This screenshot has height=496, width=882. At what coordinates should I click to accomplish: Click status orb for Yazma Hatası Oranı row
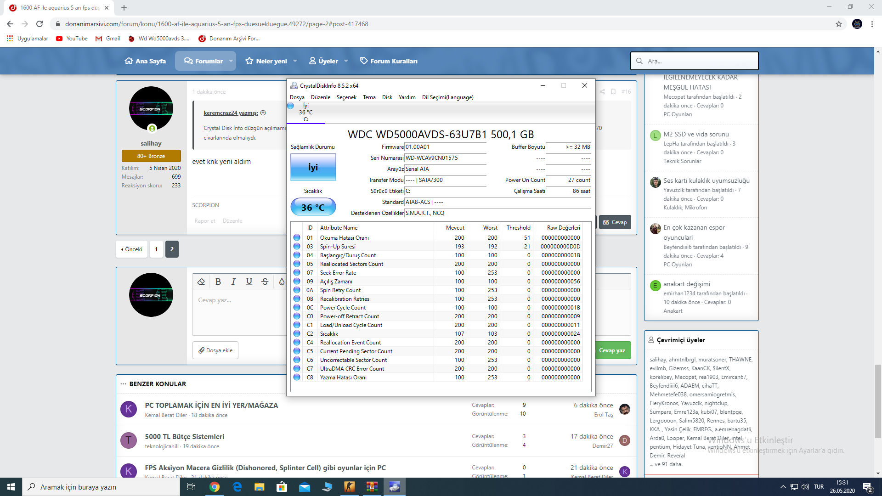(297, 378)
